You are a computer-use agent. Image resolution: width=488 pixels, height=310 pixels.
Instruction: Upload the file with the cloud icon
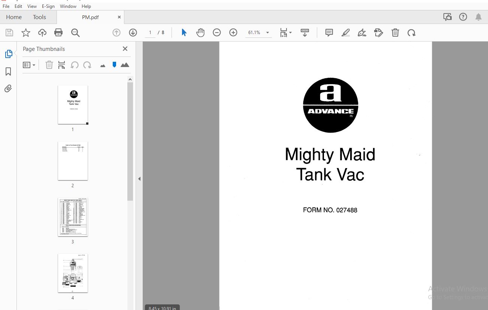pos(42,33)
